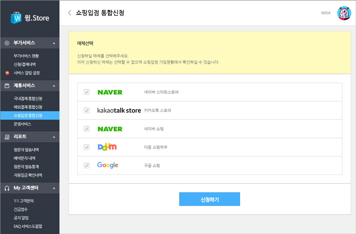Viewport: 356px width, 234px height.
Task: Click the NAVER logo in 네이버 쇼핑 row
Action: [110, 129]
